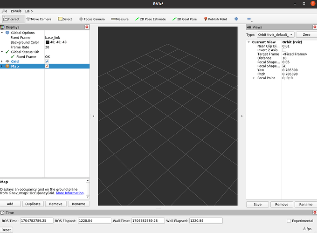Image resolution: width=317 pixels, height=233 pixels.
Task: Expand the Focal Point property
Action: pyautogui.click(x=254, y=78)
